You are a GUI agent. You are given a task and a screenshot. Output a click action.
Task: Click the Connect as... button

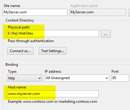tap(20, 51)
